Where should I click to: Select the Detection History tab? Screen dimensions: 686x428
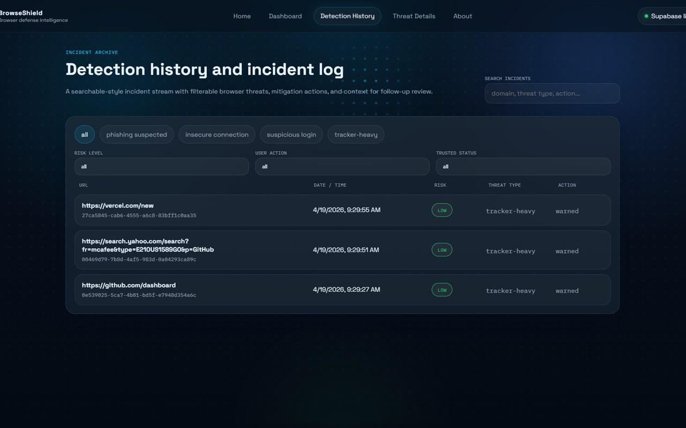[347, 16]
